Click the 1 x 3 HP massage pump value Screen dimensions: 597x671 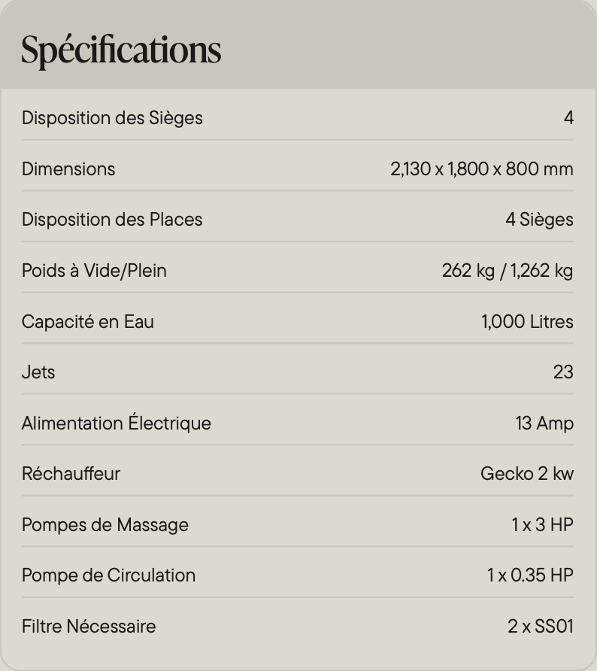(542, 524)
